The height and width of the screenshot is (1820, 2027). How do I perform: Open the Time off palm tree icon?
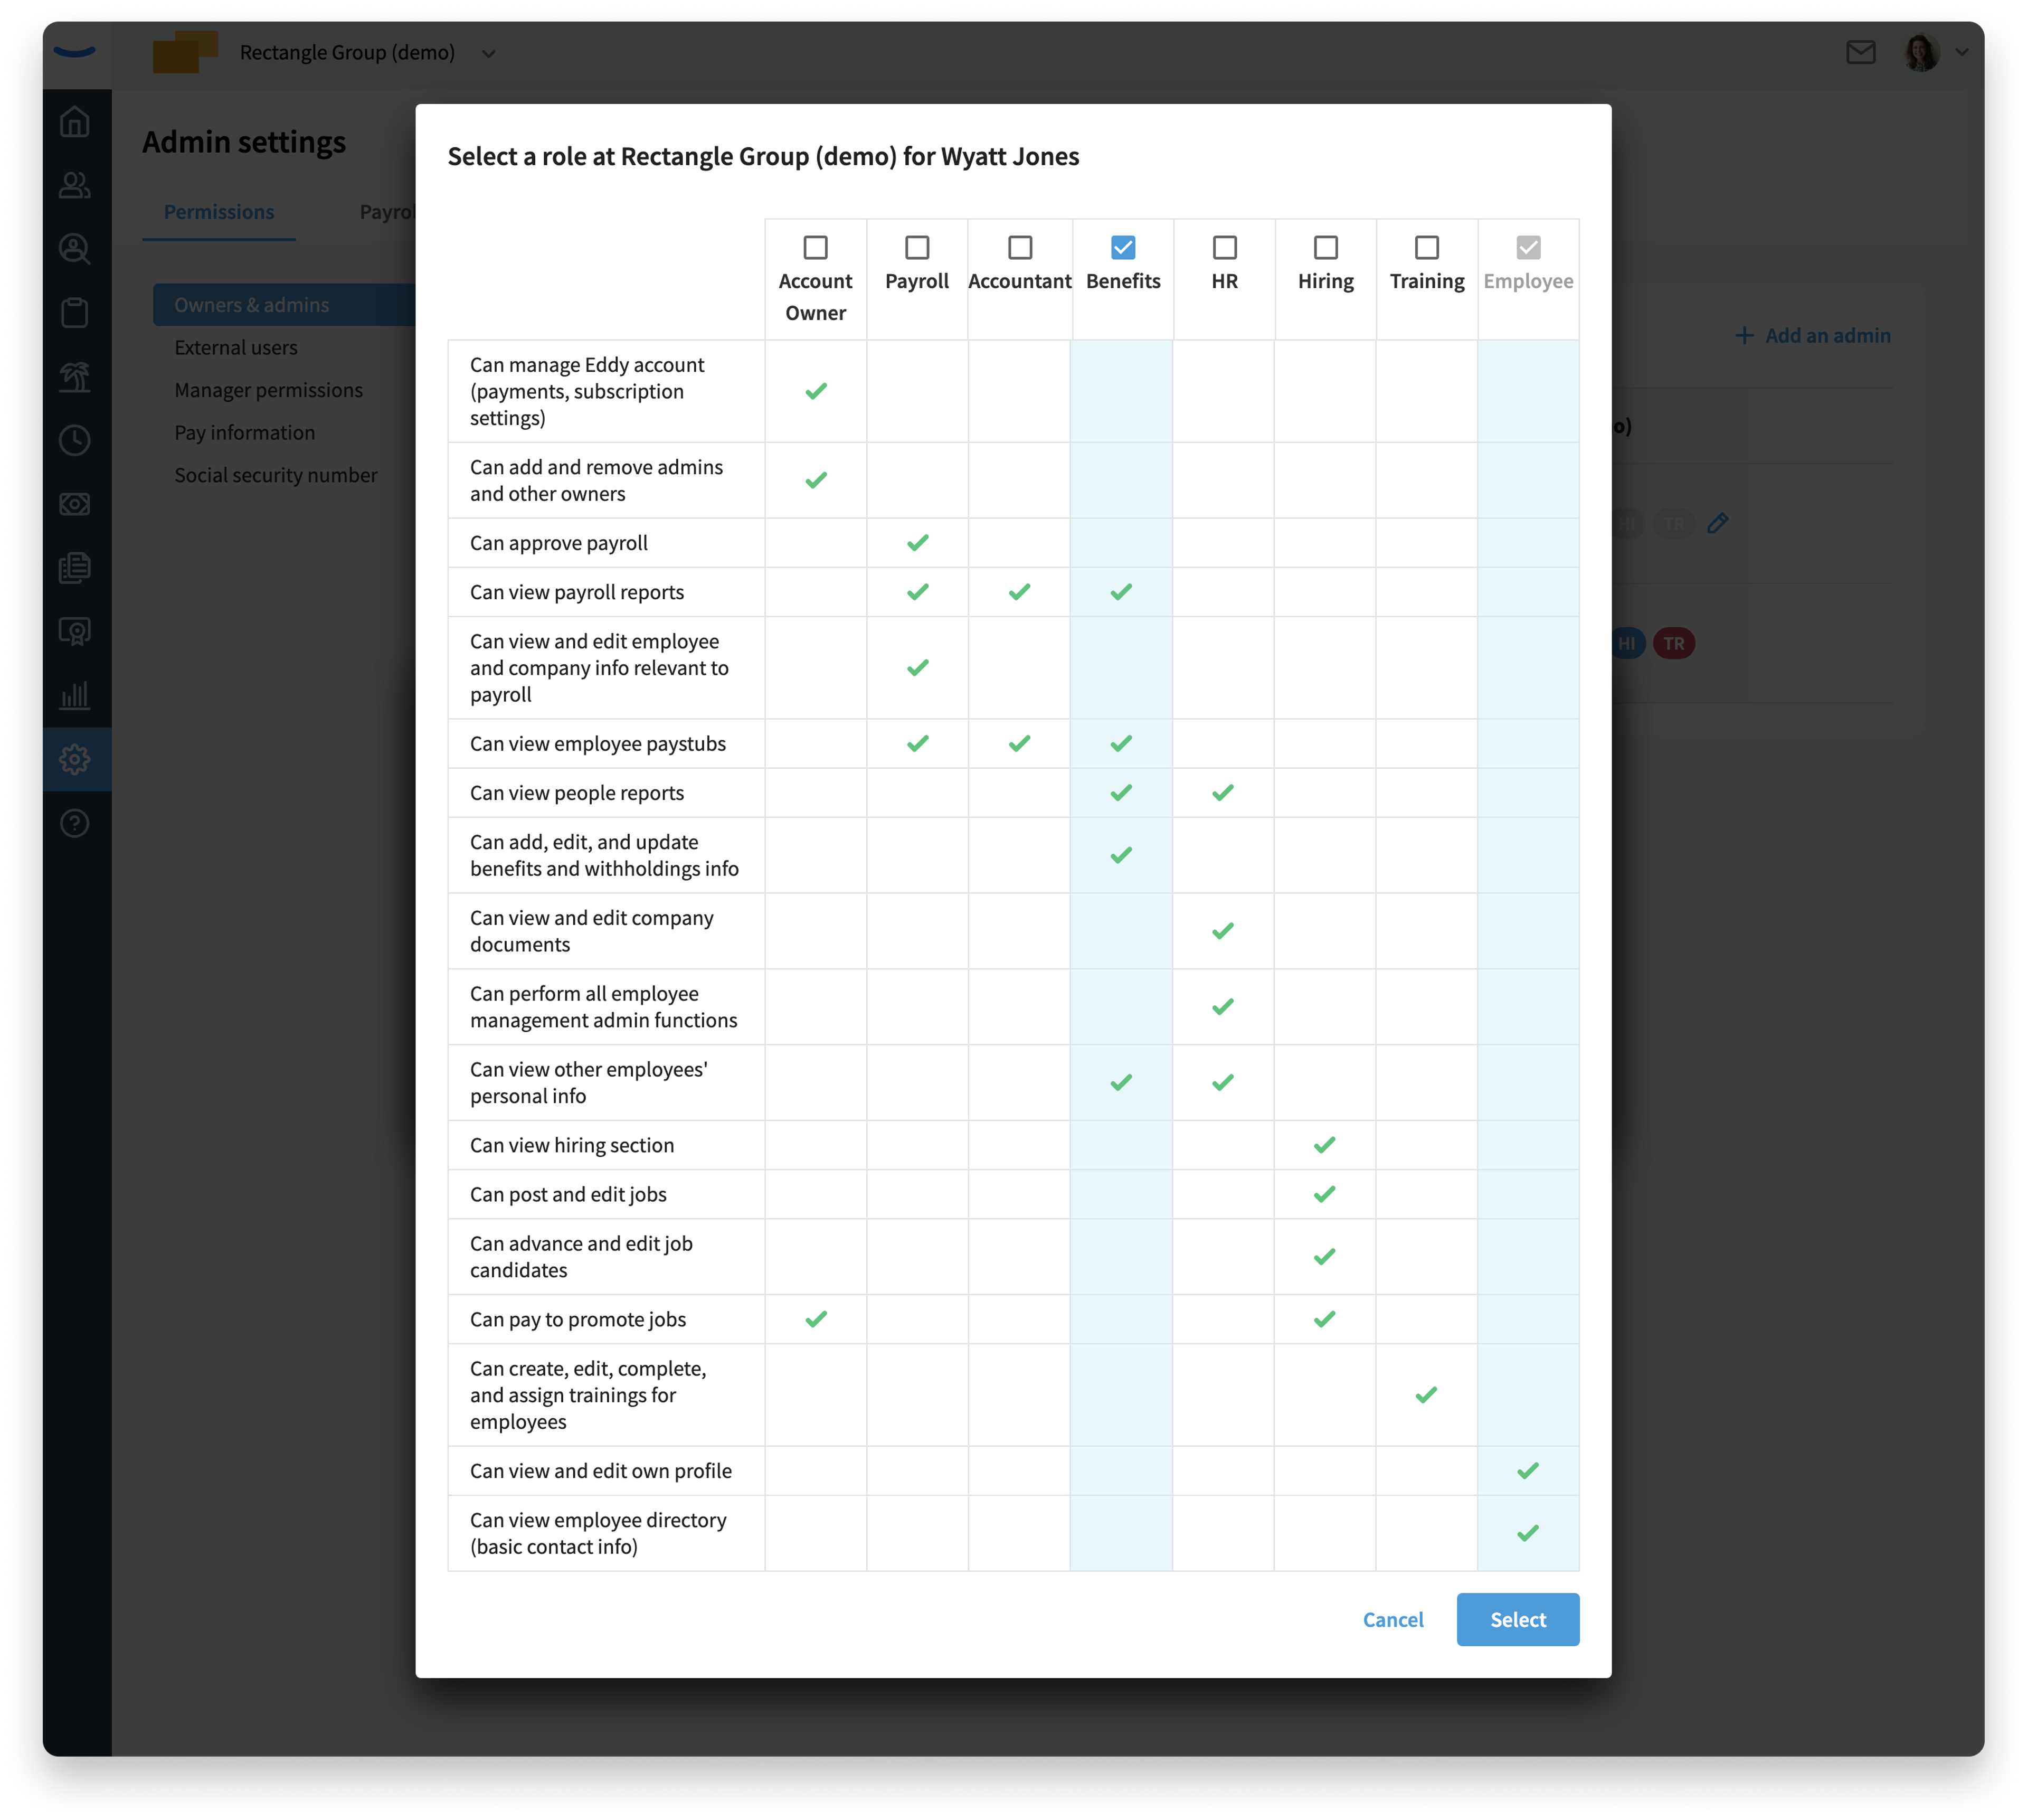tap(75, 377)
